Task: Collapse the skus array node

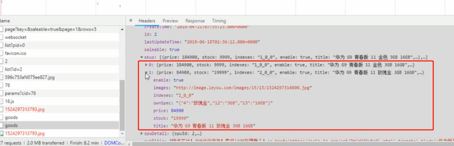Action: [x=142, y=57]
